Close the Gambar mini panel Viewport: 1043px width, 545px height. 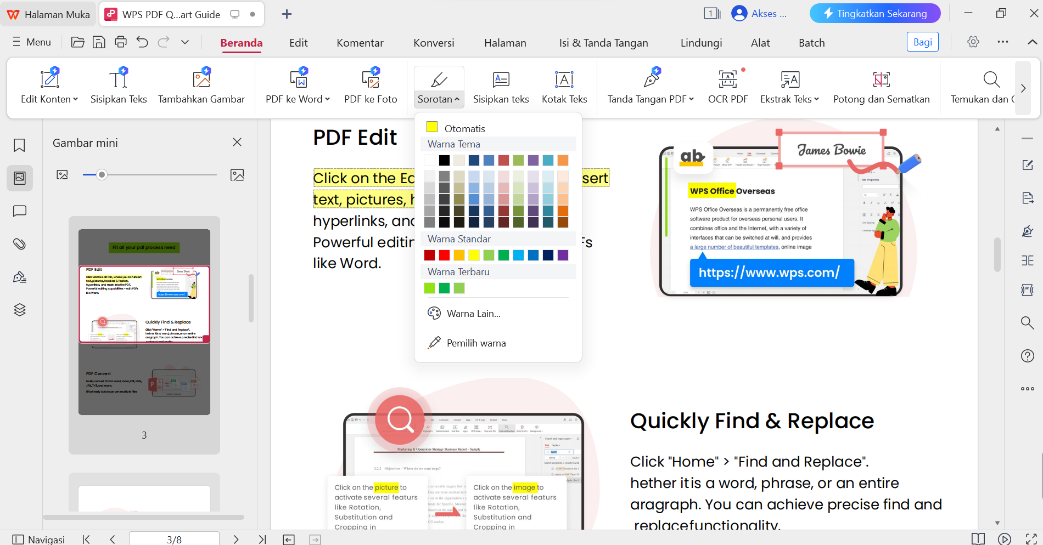point(237,142)
